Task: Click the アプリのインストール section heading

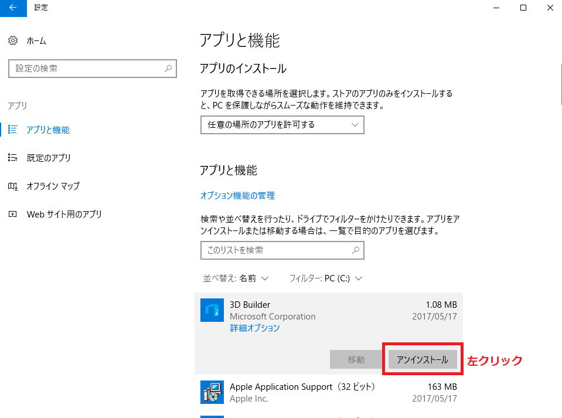Action: click(x=243, y=69)
